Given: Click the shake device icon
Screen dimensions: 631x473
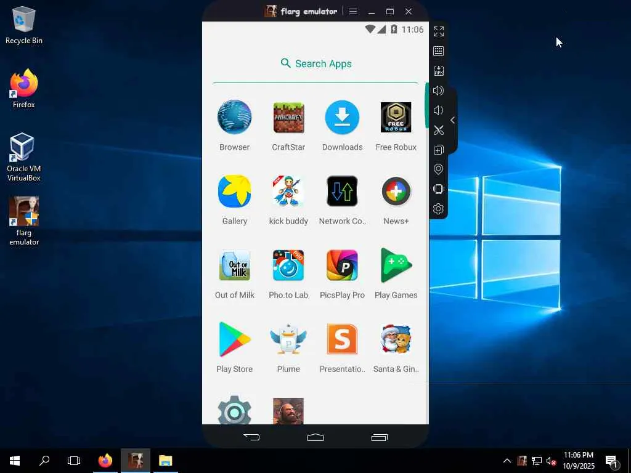Looking at the screenshot, I should [439, 189].
